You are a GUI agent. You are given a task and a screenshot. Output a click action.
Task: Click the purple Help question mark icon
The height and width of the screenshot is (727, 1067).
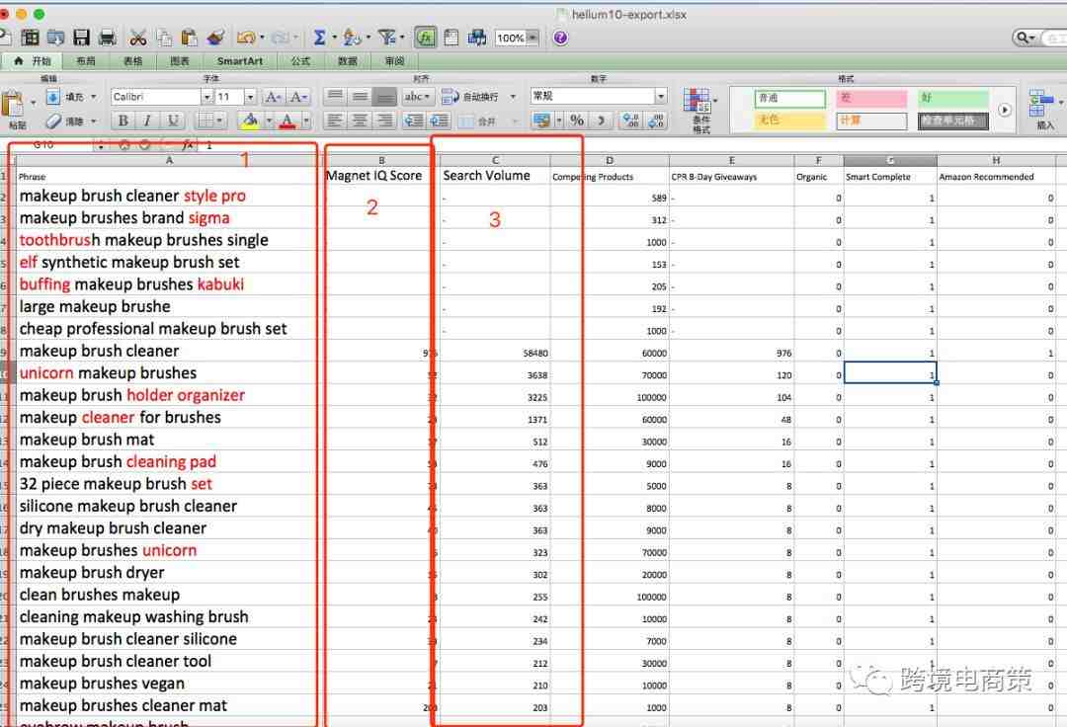[560, 38]
